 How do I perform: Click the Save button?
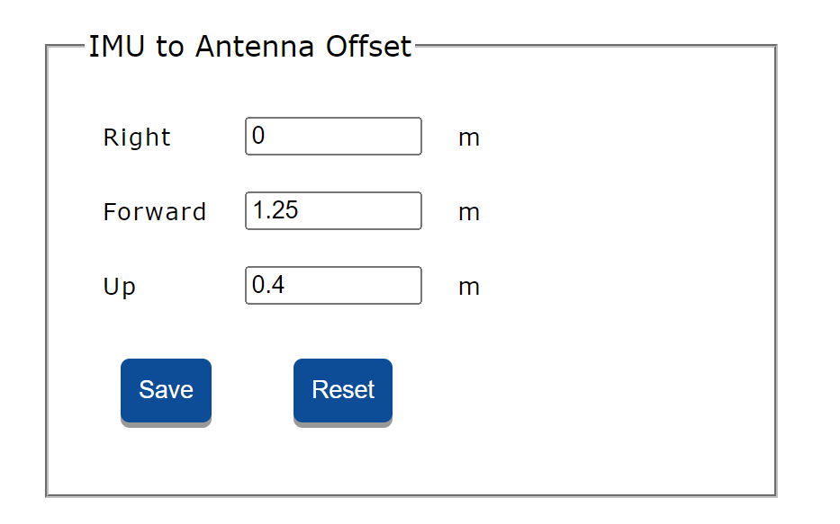(x=166, y=389)
